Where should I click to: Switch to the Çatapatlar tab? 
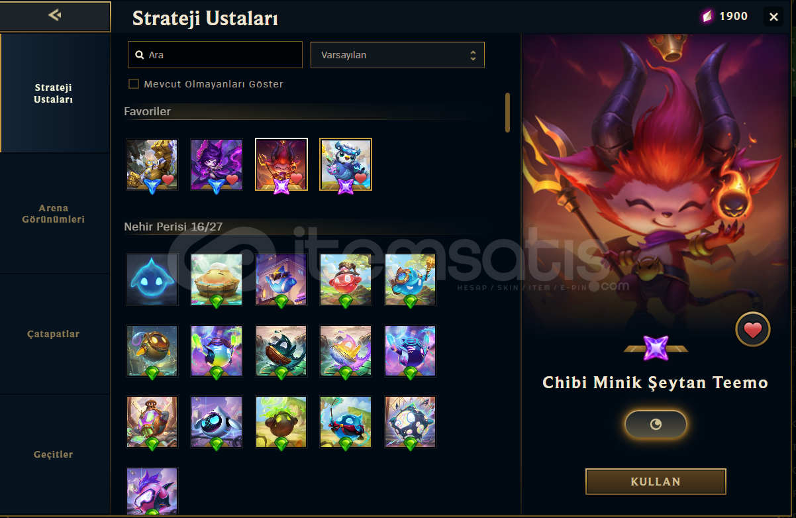(x=54, y=334)
